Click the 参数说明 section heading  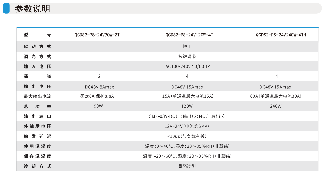[x=33, y=9]
